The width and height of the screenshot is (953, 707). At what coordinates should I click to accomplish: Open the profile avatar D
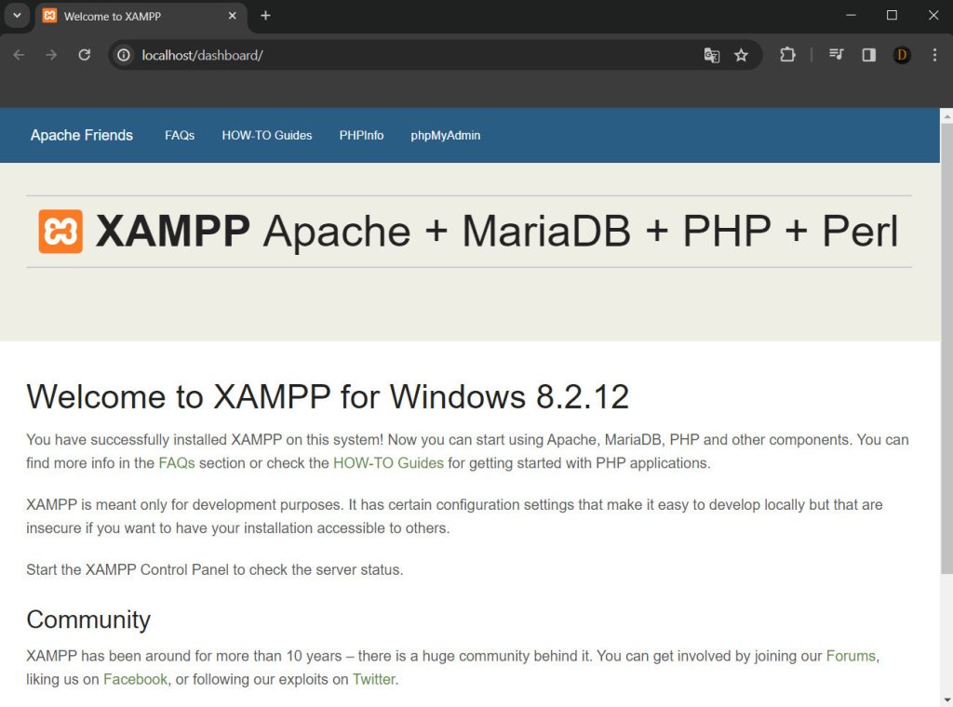[901, 55]
